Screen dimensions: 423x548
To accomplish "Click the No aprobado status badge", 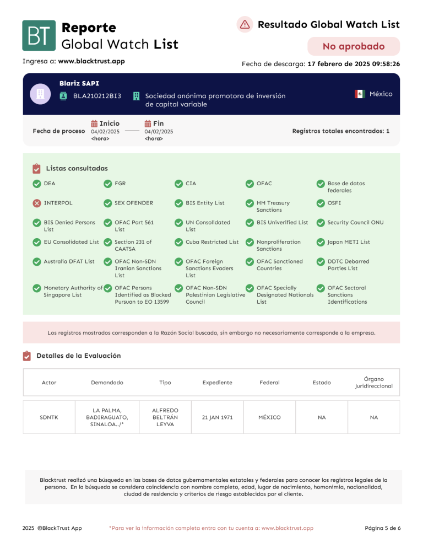I will pyautogui.click(x=354, y=46).
